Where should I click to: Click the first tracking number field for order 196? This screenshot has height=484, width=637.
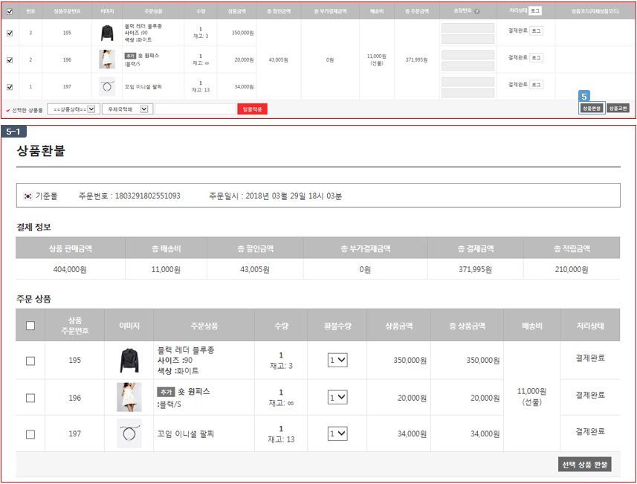pos(468,55)
